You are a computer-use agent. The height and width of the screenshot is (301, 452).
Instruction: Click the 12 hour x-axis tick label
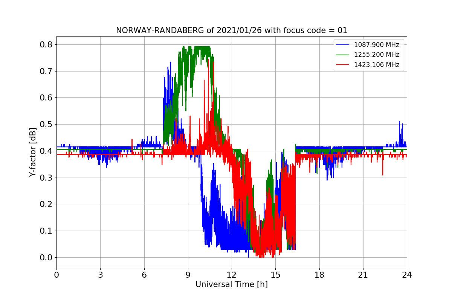coord(232,275)
